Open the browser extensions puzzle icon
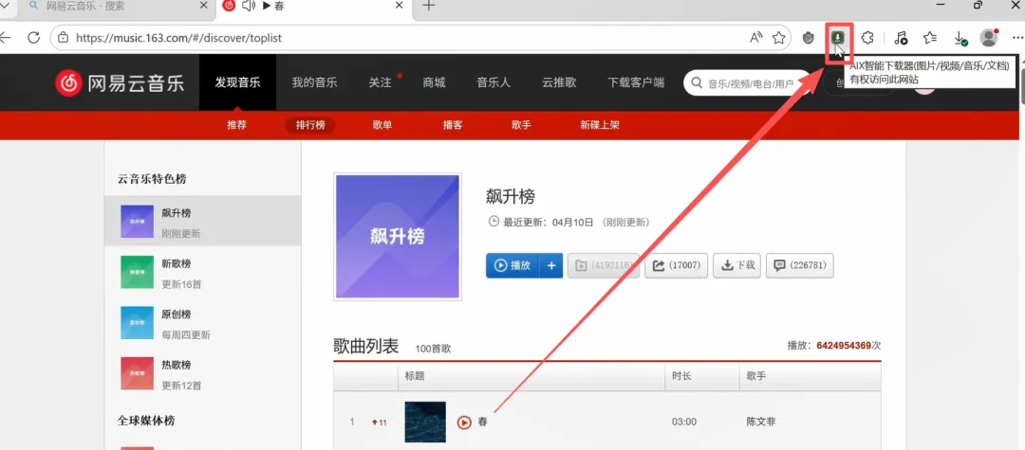The image size is (1025, 450). [x=867, y=38]
